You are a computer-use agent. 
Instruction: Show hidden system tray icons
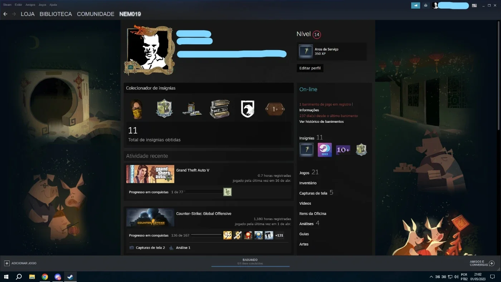tap(431, 277)
